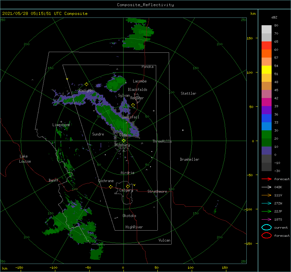
Task: Click the white plus marker south of Stettler
Action: coord(183,130)
